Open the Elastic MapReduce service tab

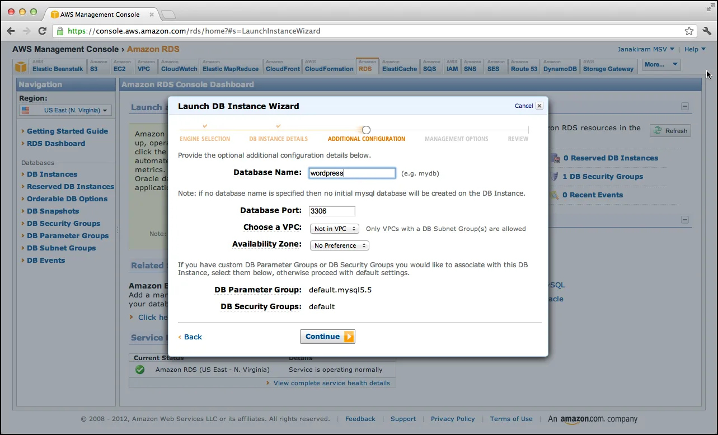[x=231, y=66]
